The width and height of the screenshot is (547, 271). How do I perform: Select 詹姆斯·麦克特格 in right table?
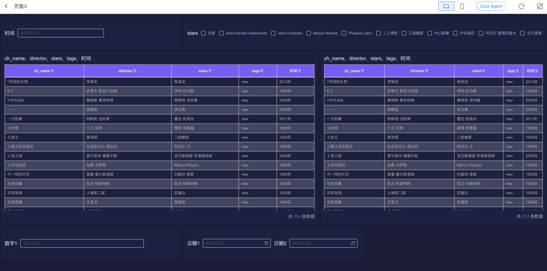click(x=401, y=100)
